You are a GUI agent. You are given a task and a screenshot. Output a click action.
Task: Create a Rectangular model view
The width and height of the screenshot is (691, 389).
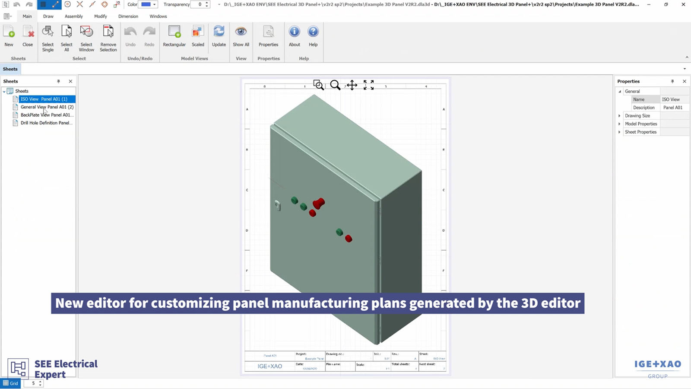coord(174,36)
